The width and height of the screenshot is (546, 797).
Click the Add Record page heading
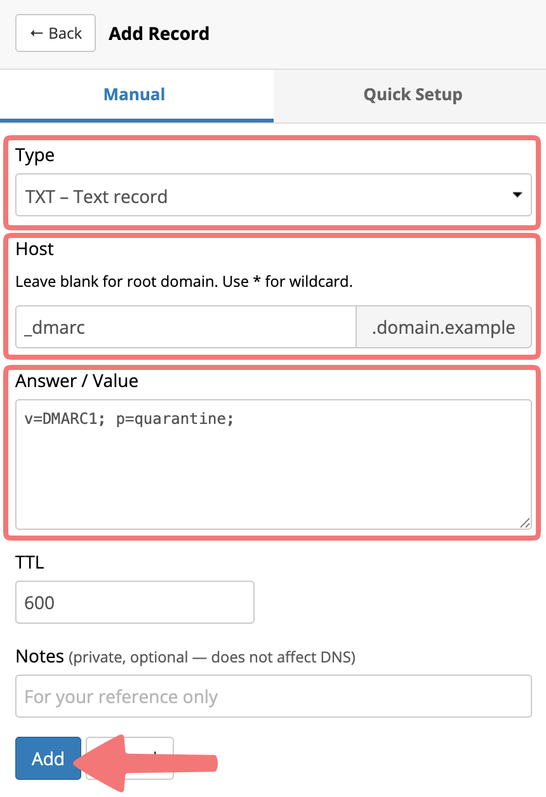point(159,33)
